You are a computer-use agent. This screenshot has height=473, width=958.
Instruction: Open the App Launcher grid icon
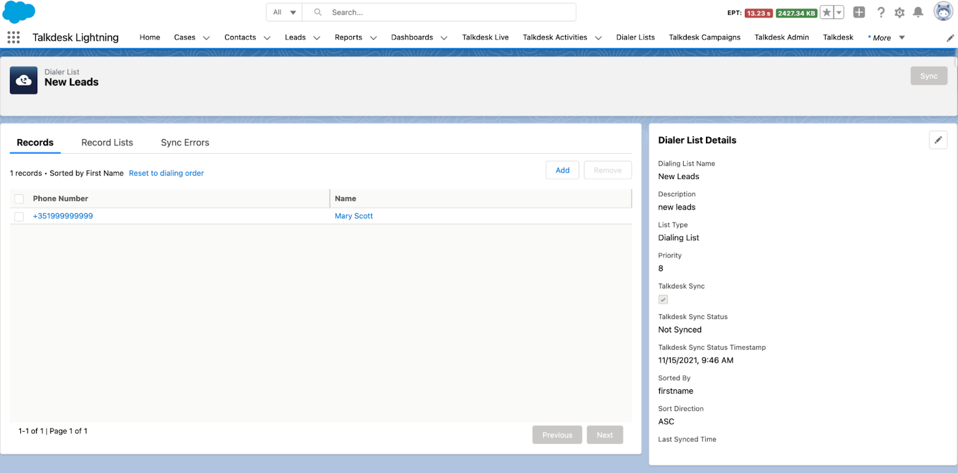pos(14,37)
